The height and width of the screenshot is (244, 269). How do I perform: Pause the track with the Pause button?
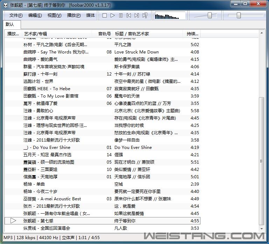pos(121,15)
